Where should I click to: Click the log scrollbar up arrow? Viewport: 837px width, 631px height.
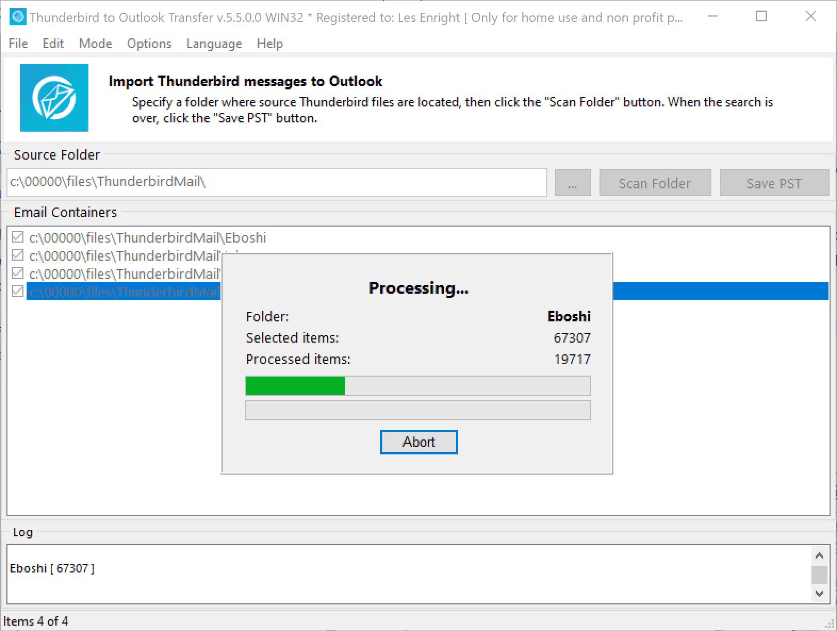click(819, 555)
